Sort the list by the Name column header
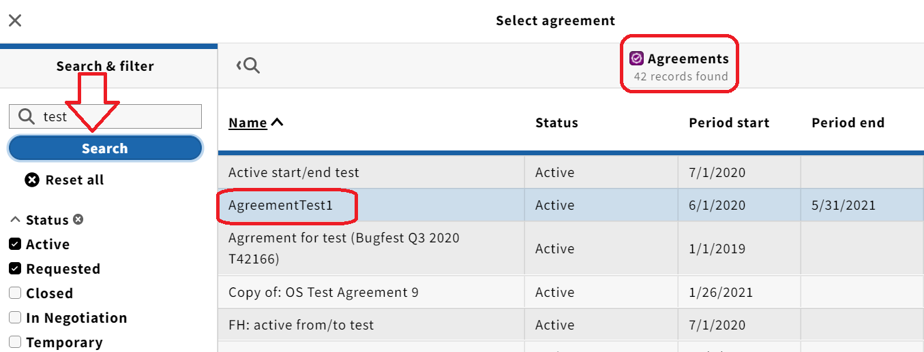This screenshot has width=924, height=352. click(248, 123)
